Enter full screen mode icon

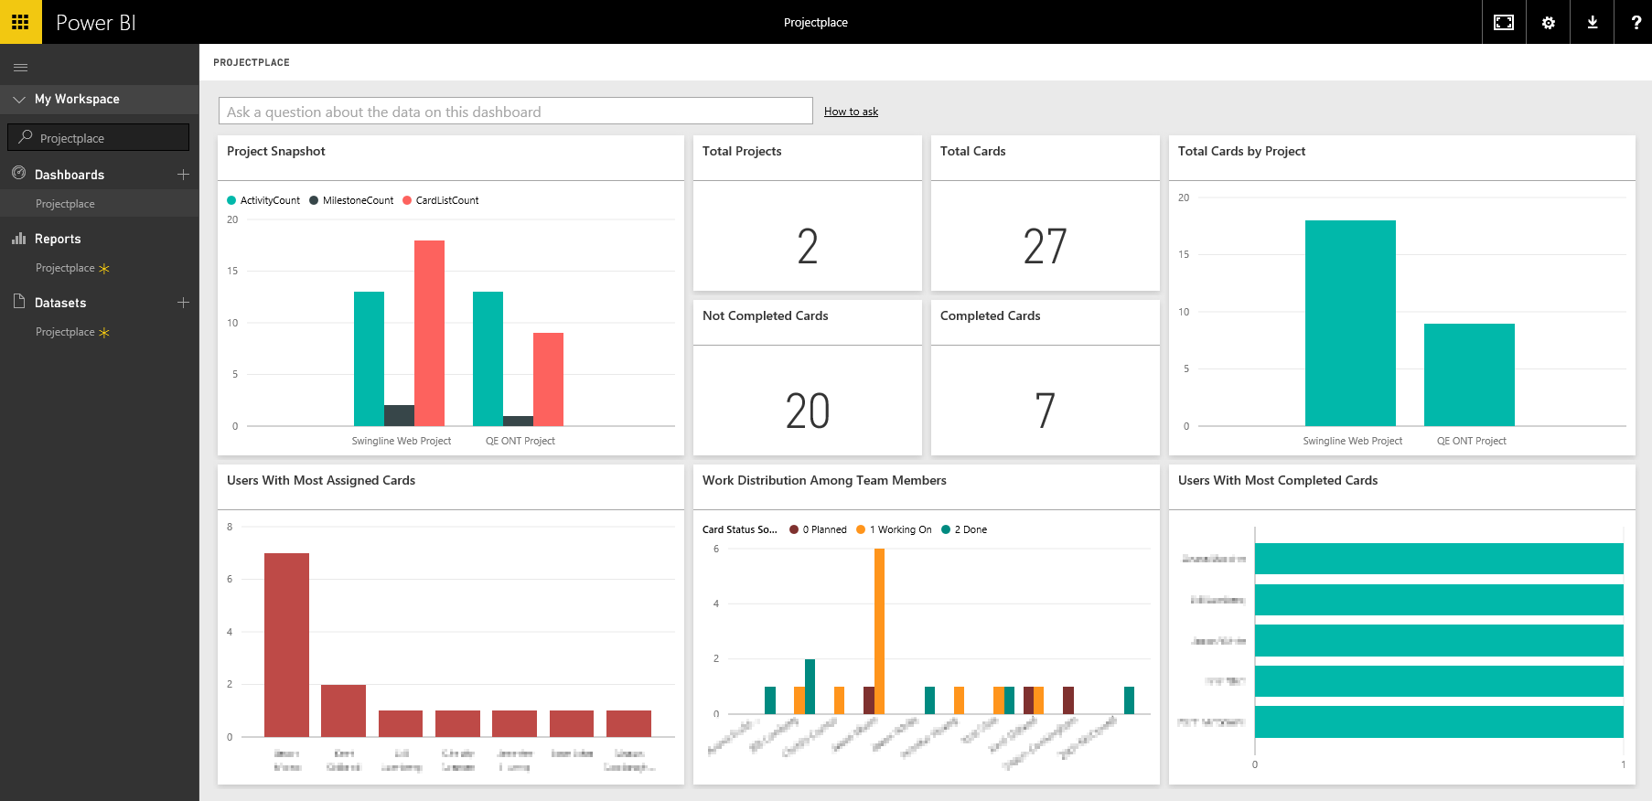(1504, 22)
